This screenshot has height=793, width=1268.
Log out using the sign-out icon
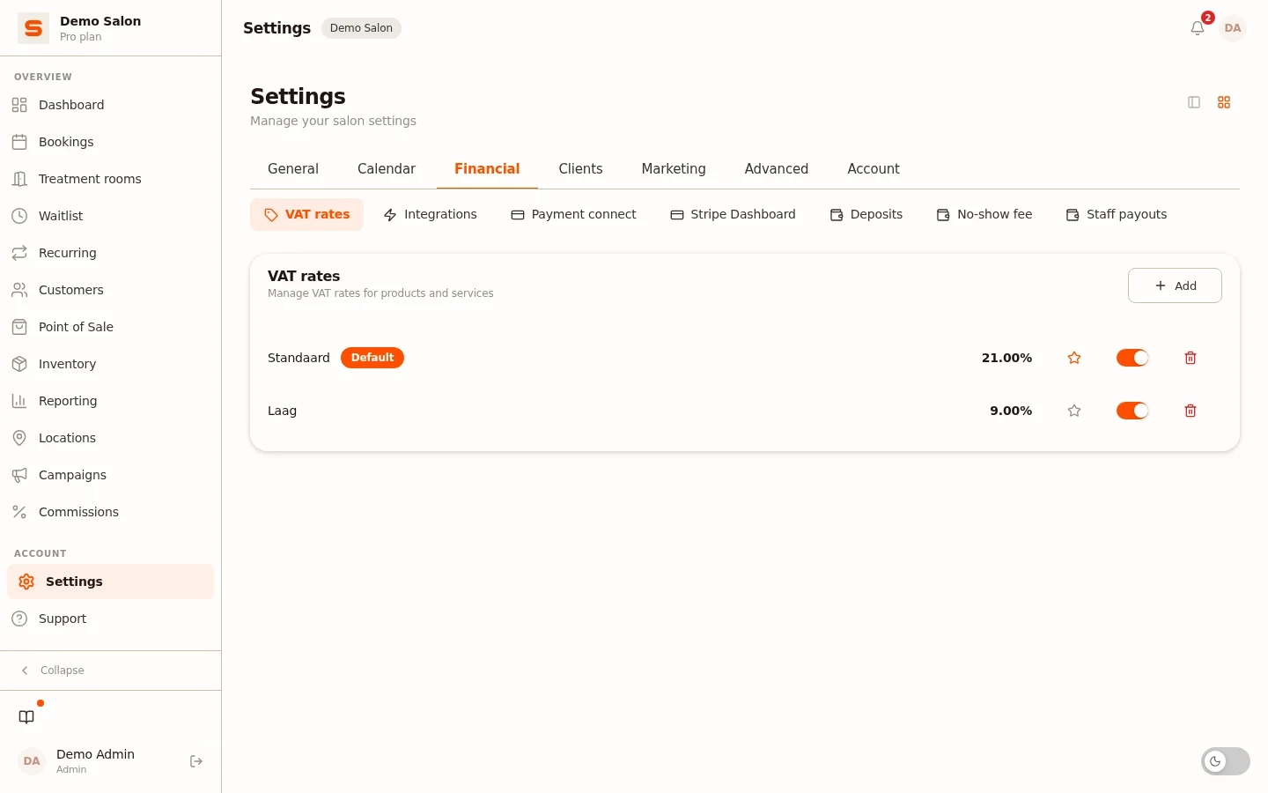click(196, 761)
